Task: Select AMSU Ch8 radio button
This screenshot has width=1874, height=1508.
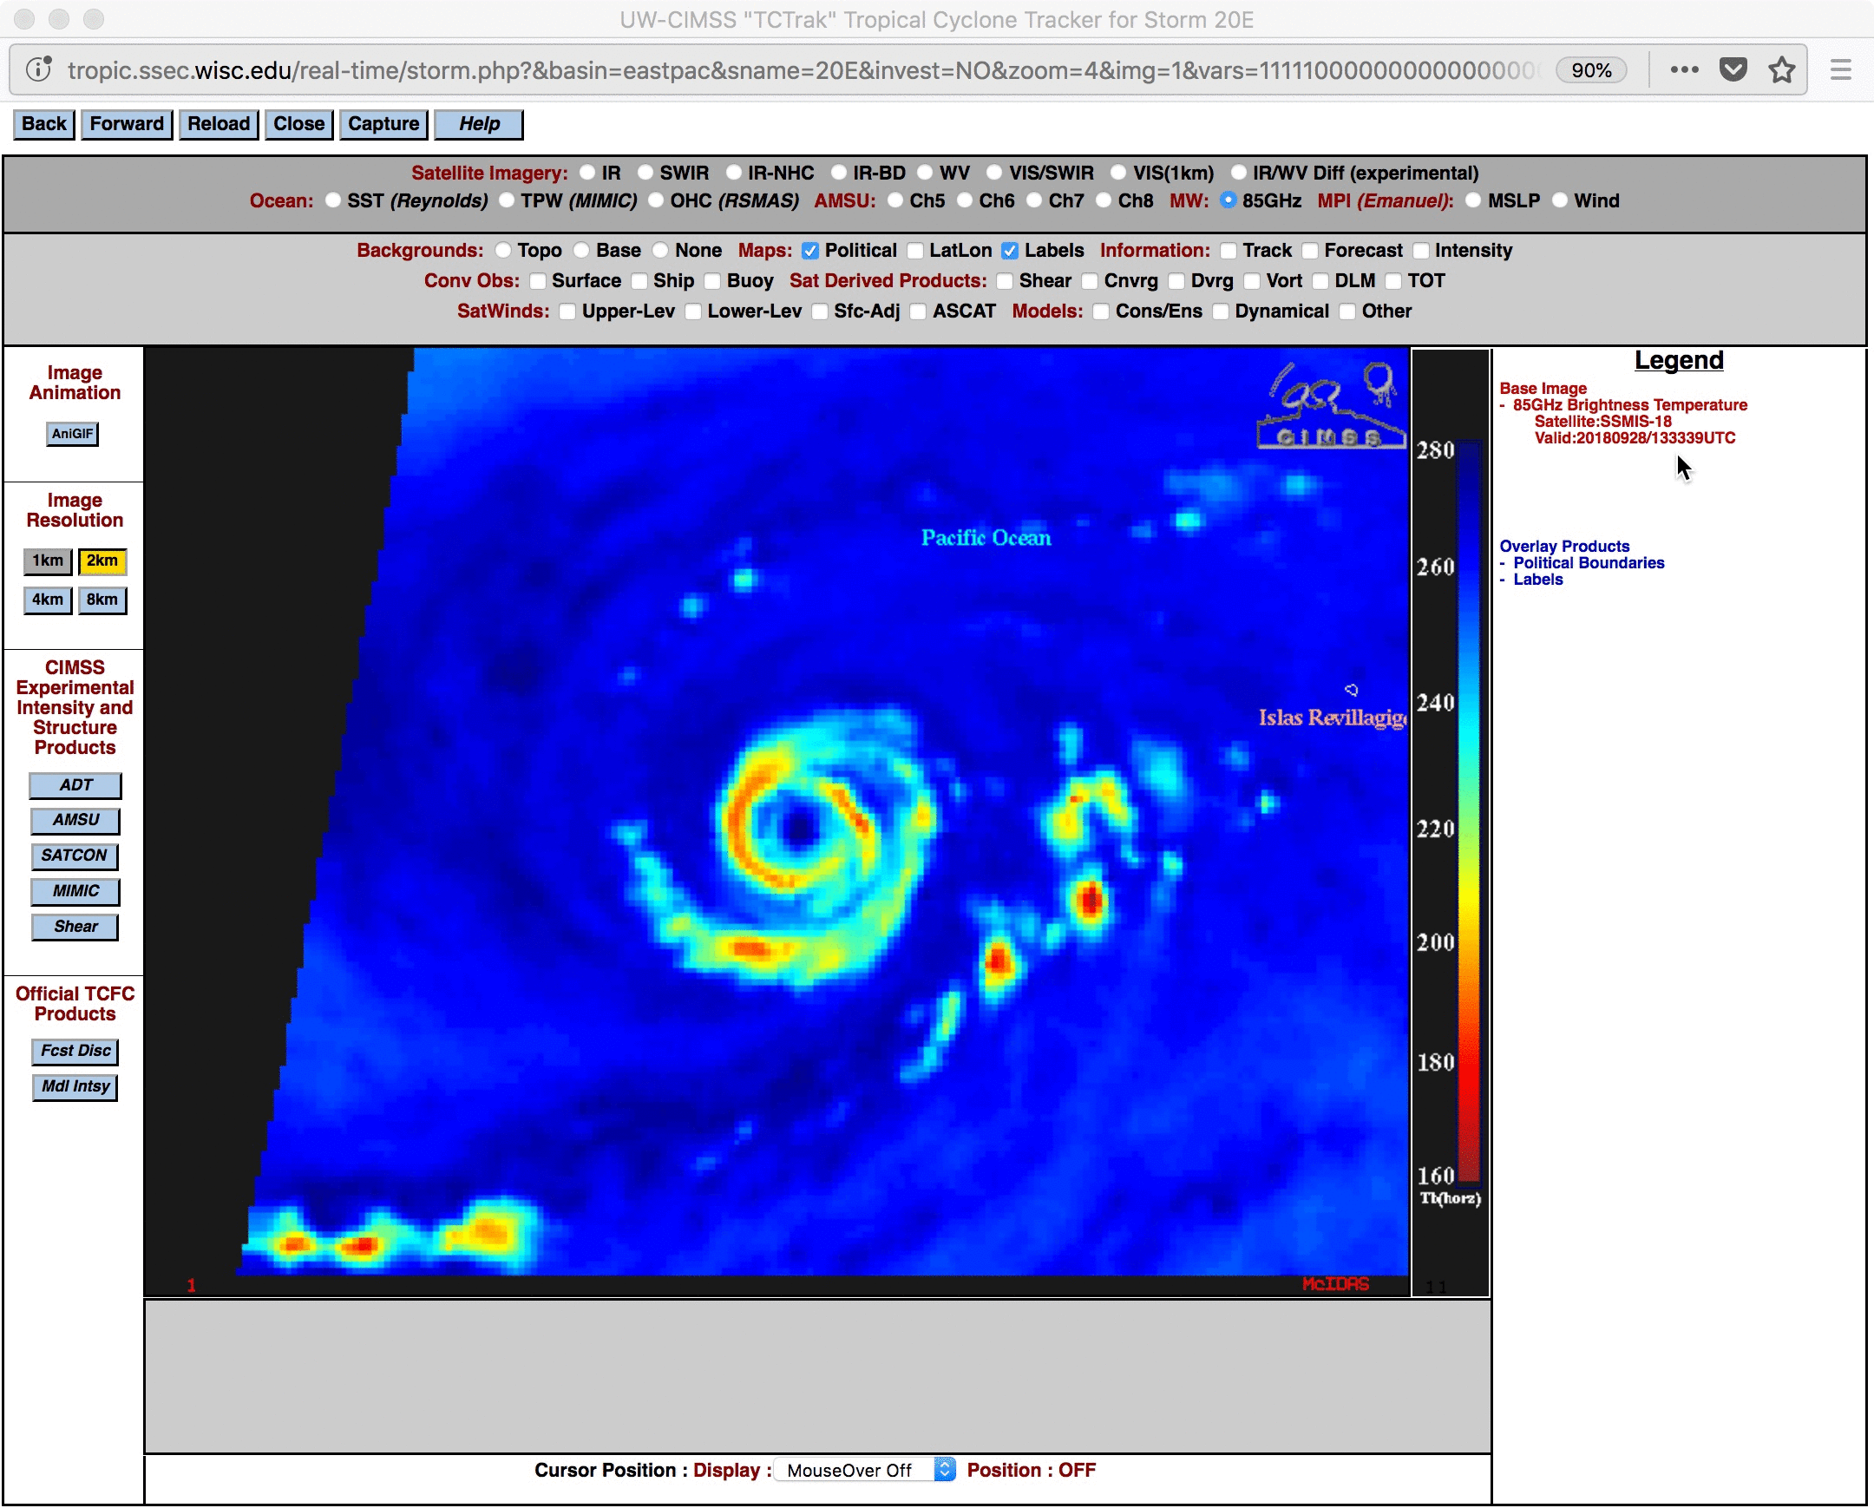Action: (1103, 200)
